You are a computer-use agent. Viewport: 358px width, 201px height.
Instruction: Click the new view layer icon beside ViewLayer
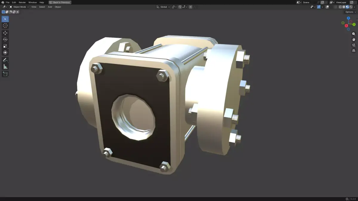[351, 2]
